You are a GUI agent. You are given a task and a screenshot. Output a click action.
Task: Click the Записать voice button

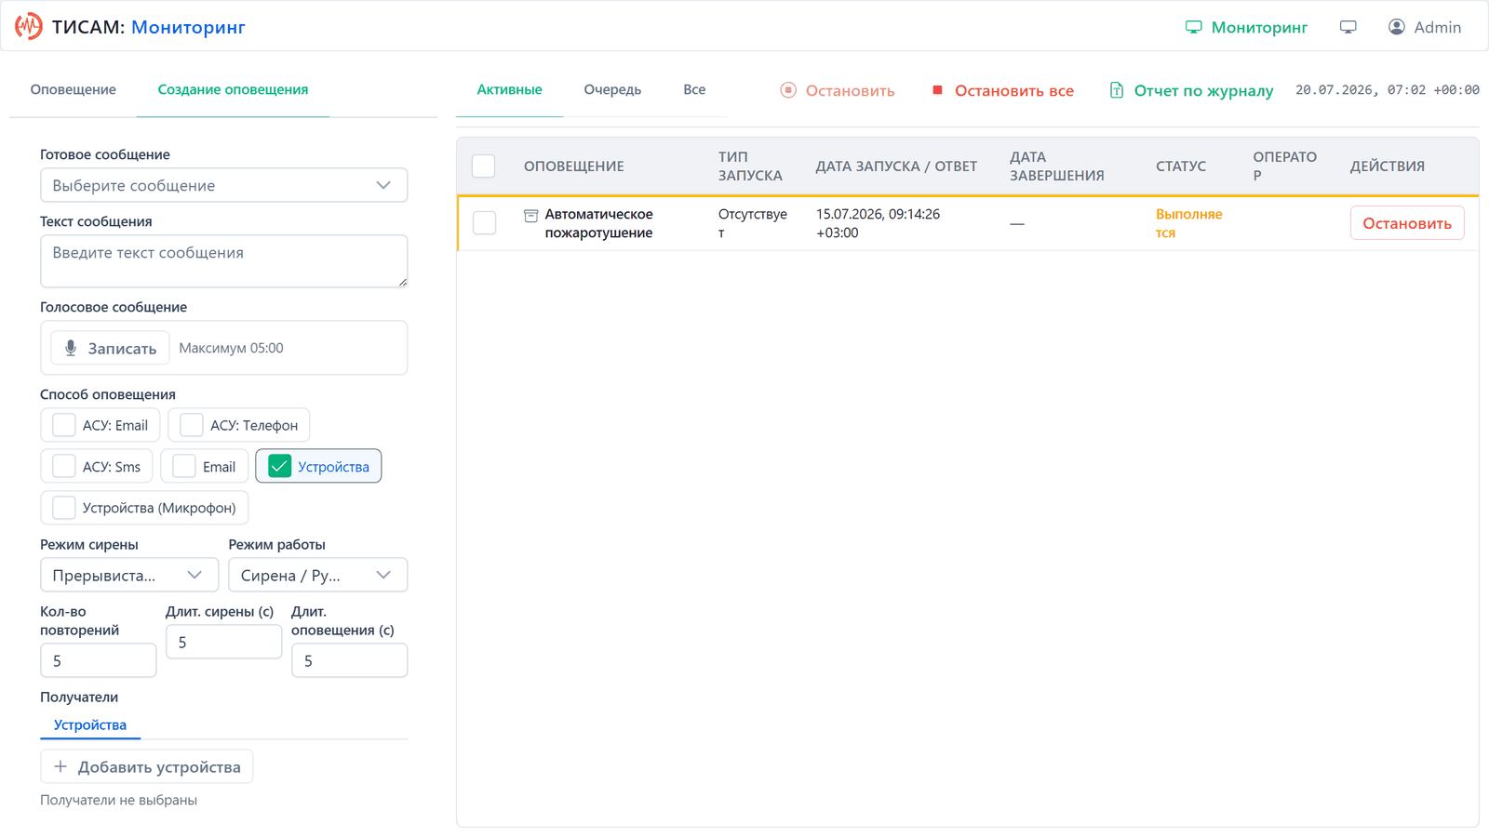pyautogui.click(x=110, y=348)
